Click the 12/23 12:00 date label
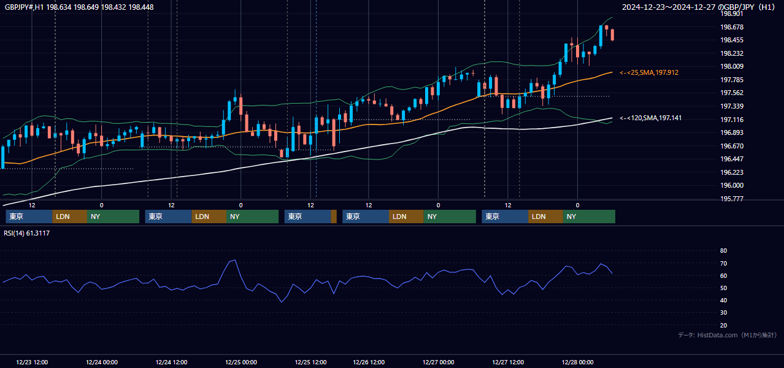The image size is (784, 368). tap(32, 362)
